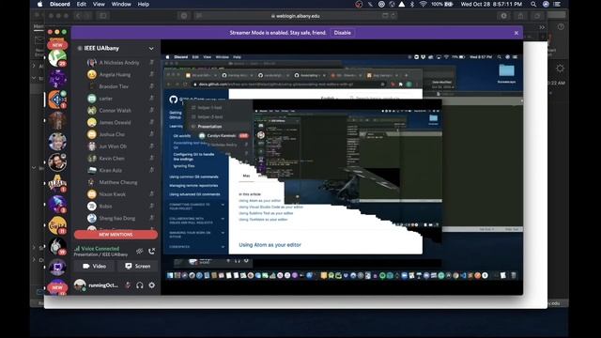601x338 pixels.
Task: Open the Help menu
Action: click(x=144, y=4)
